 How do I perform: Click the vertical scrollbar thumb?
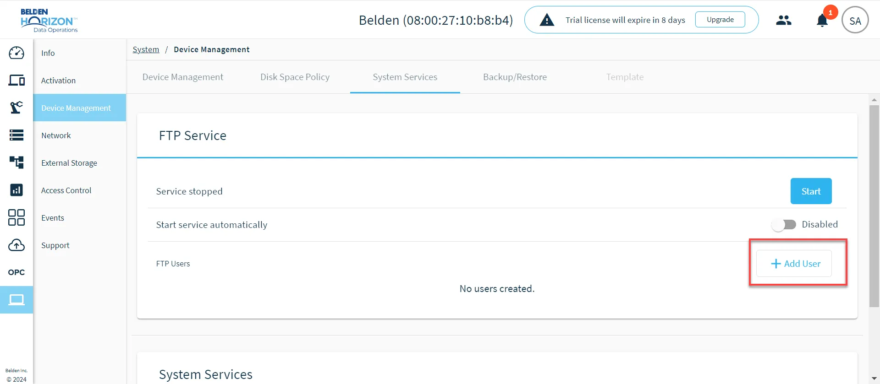point(874,206)
